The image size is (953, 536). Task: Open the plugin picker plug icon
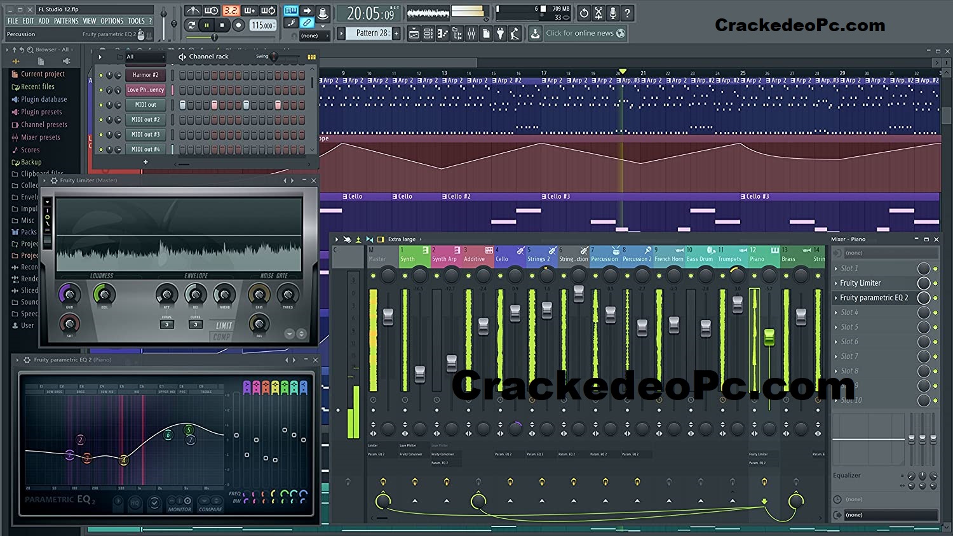click(501, 33)
